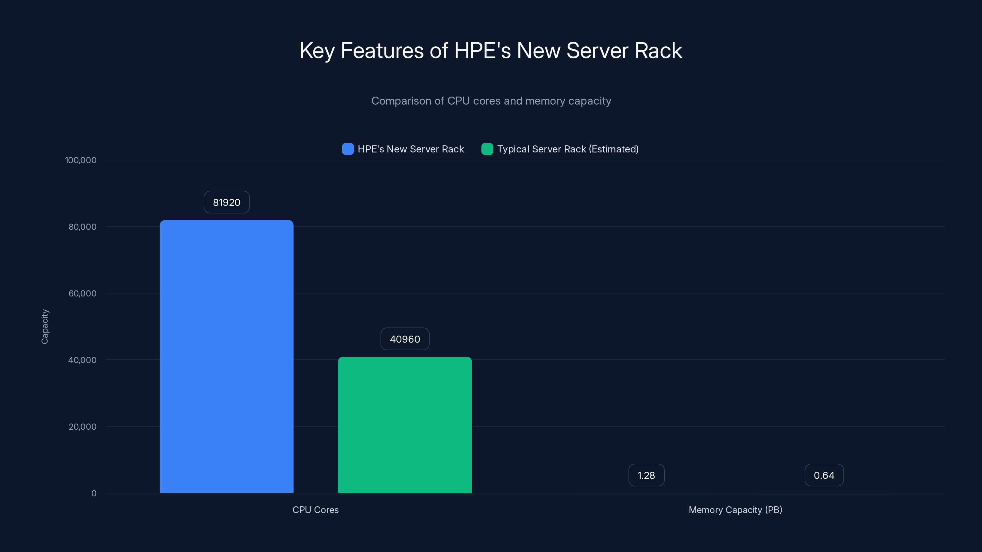The height and width of the screenshot is (552, 982).
Task: Click the 80,000 y-axis tick label
Action: pos(82,227)
